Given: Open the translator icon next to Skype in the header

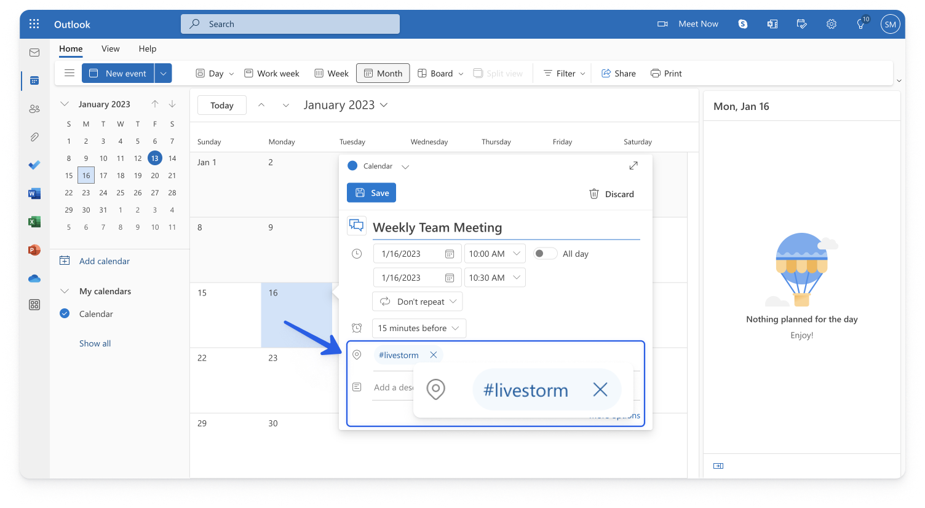Looking at the screenshot, I should [x=772, y=24].
